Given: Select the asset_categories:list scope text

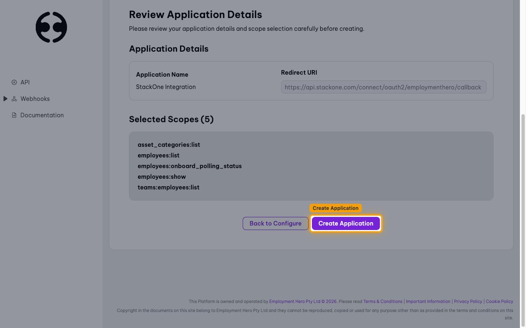Looking at the screenshot, I should click(x=169, y=145).
